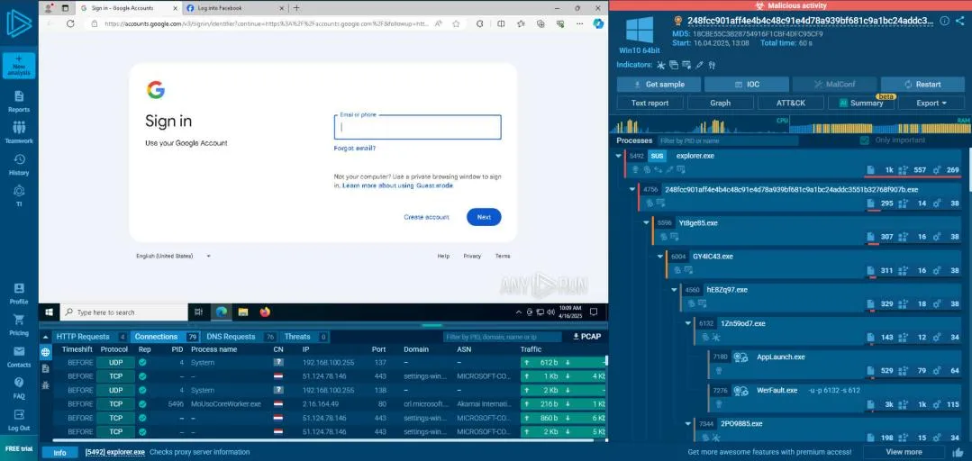Click the network globe icon in bottom panel
Viewport: 972px width, 461px height.
point(45,353)
